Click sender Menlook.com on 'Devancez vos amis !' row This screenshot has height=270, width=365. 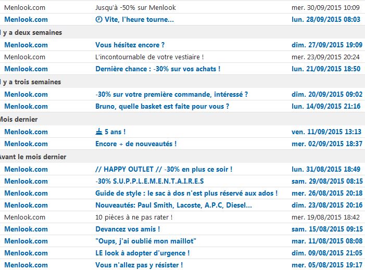coord(26,229)
